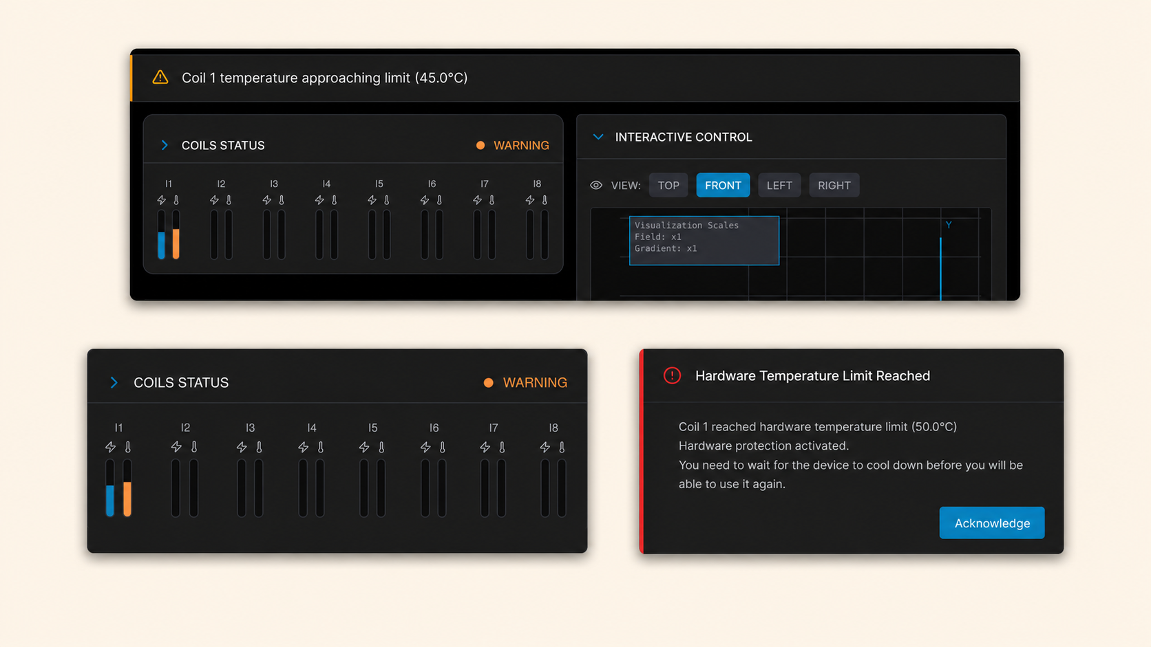Select the FRONT view button
The image size is (1151, 647).
point(723,186)
